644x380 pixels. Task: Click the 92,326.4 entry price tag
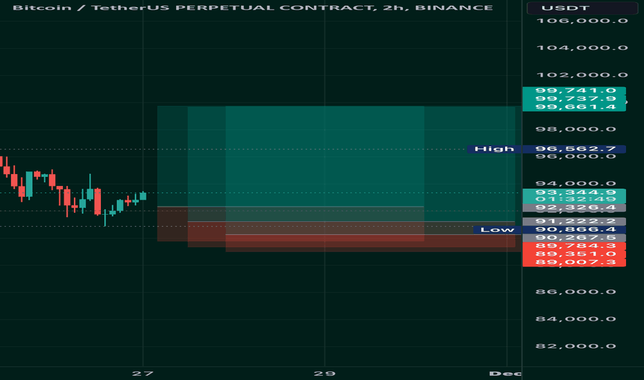[x=574, y=207]
